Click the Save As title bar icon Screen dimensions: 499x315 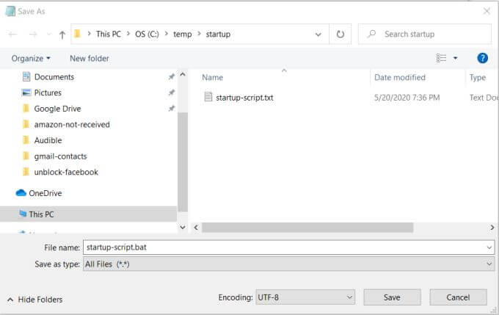(x=10, y=11)
